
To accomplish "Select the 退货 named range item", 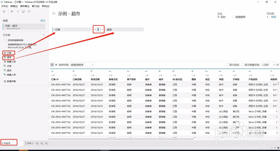I will tap(8, 70).
